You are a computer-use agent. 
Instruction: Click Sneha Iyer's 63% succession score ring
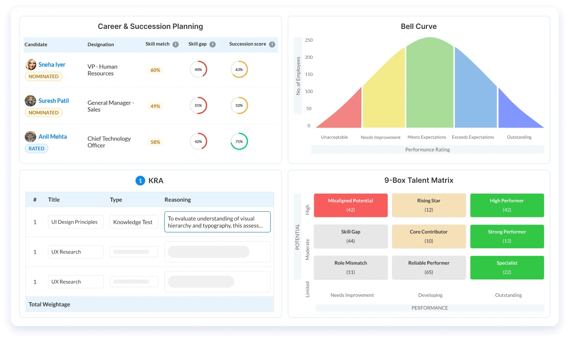[239, 69]
